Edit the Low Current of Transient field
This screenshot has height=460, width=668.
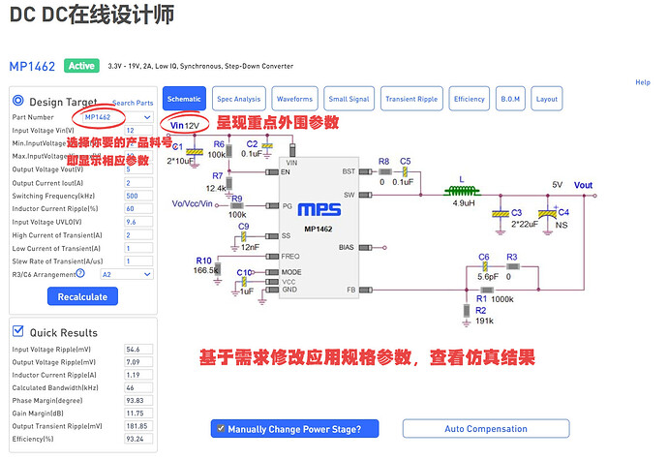click(138, 248)
